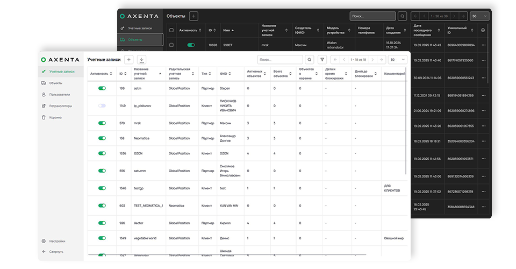Go to last page in accounts window
516x269 pixels.
381,60
